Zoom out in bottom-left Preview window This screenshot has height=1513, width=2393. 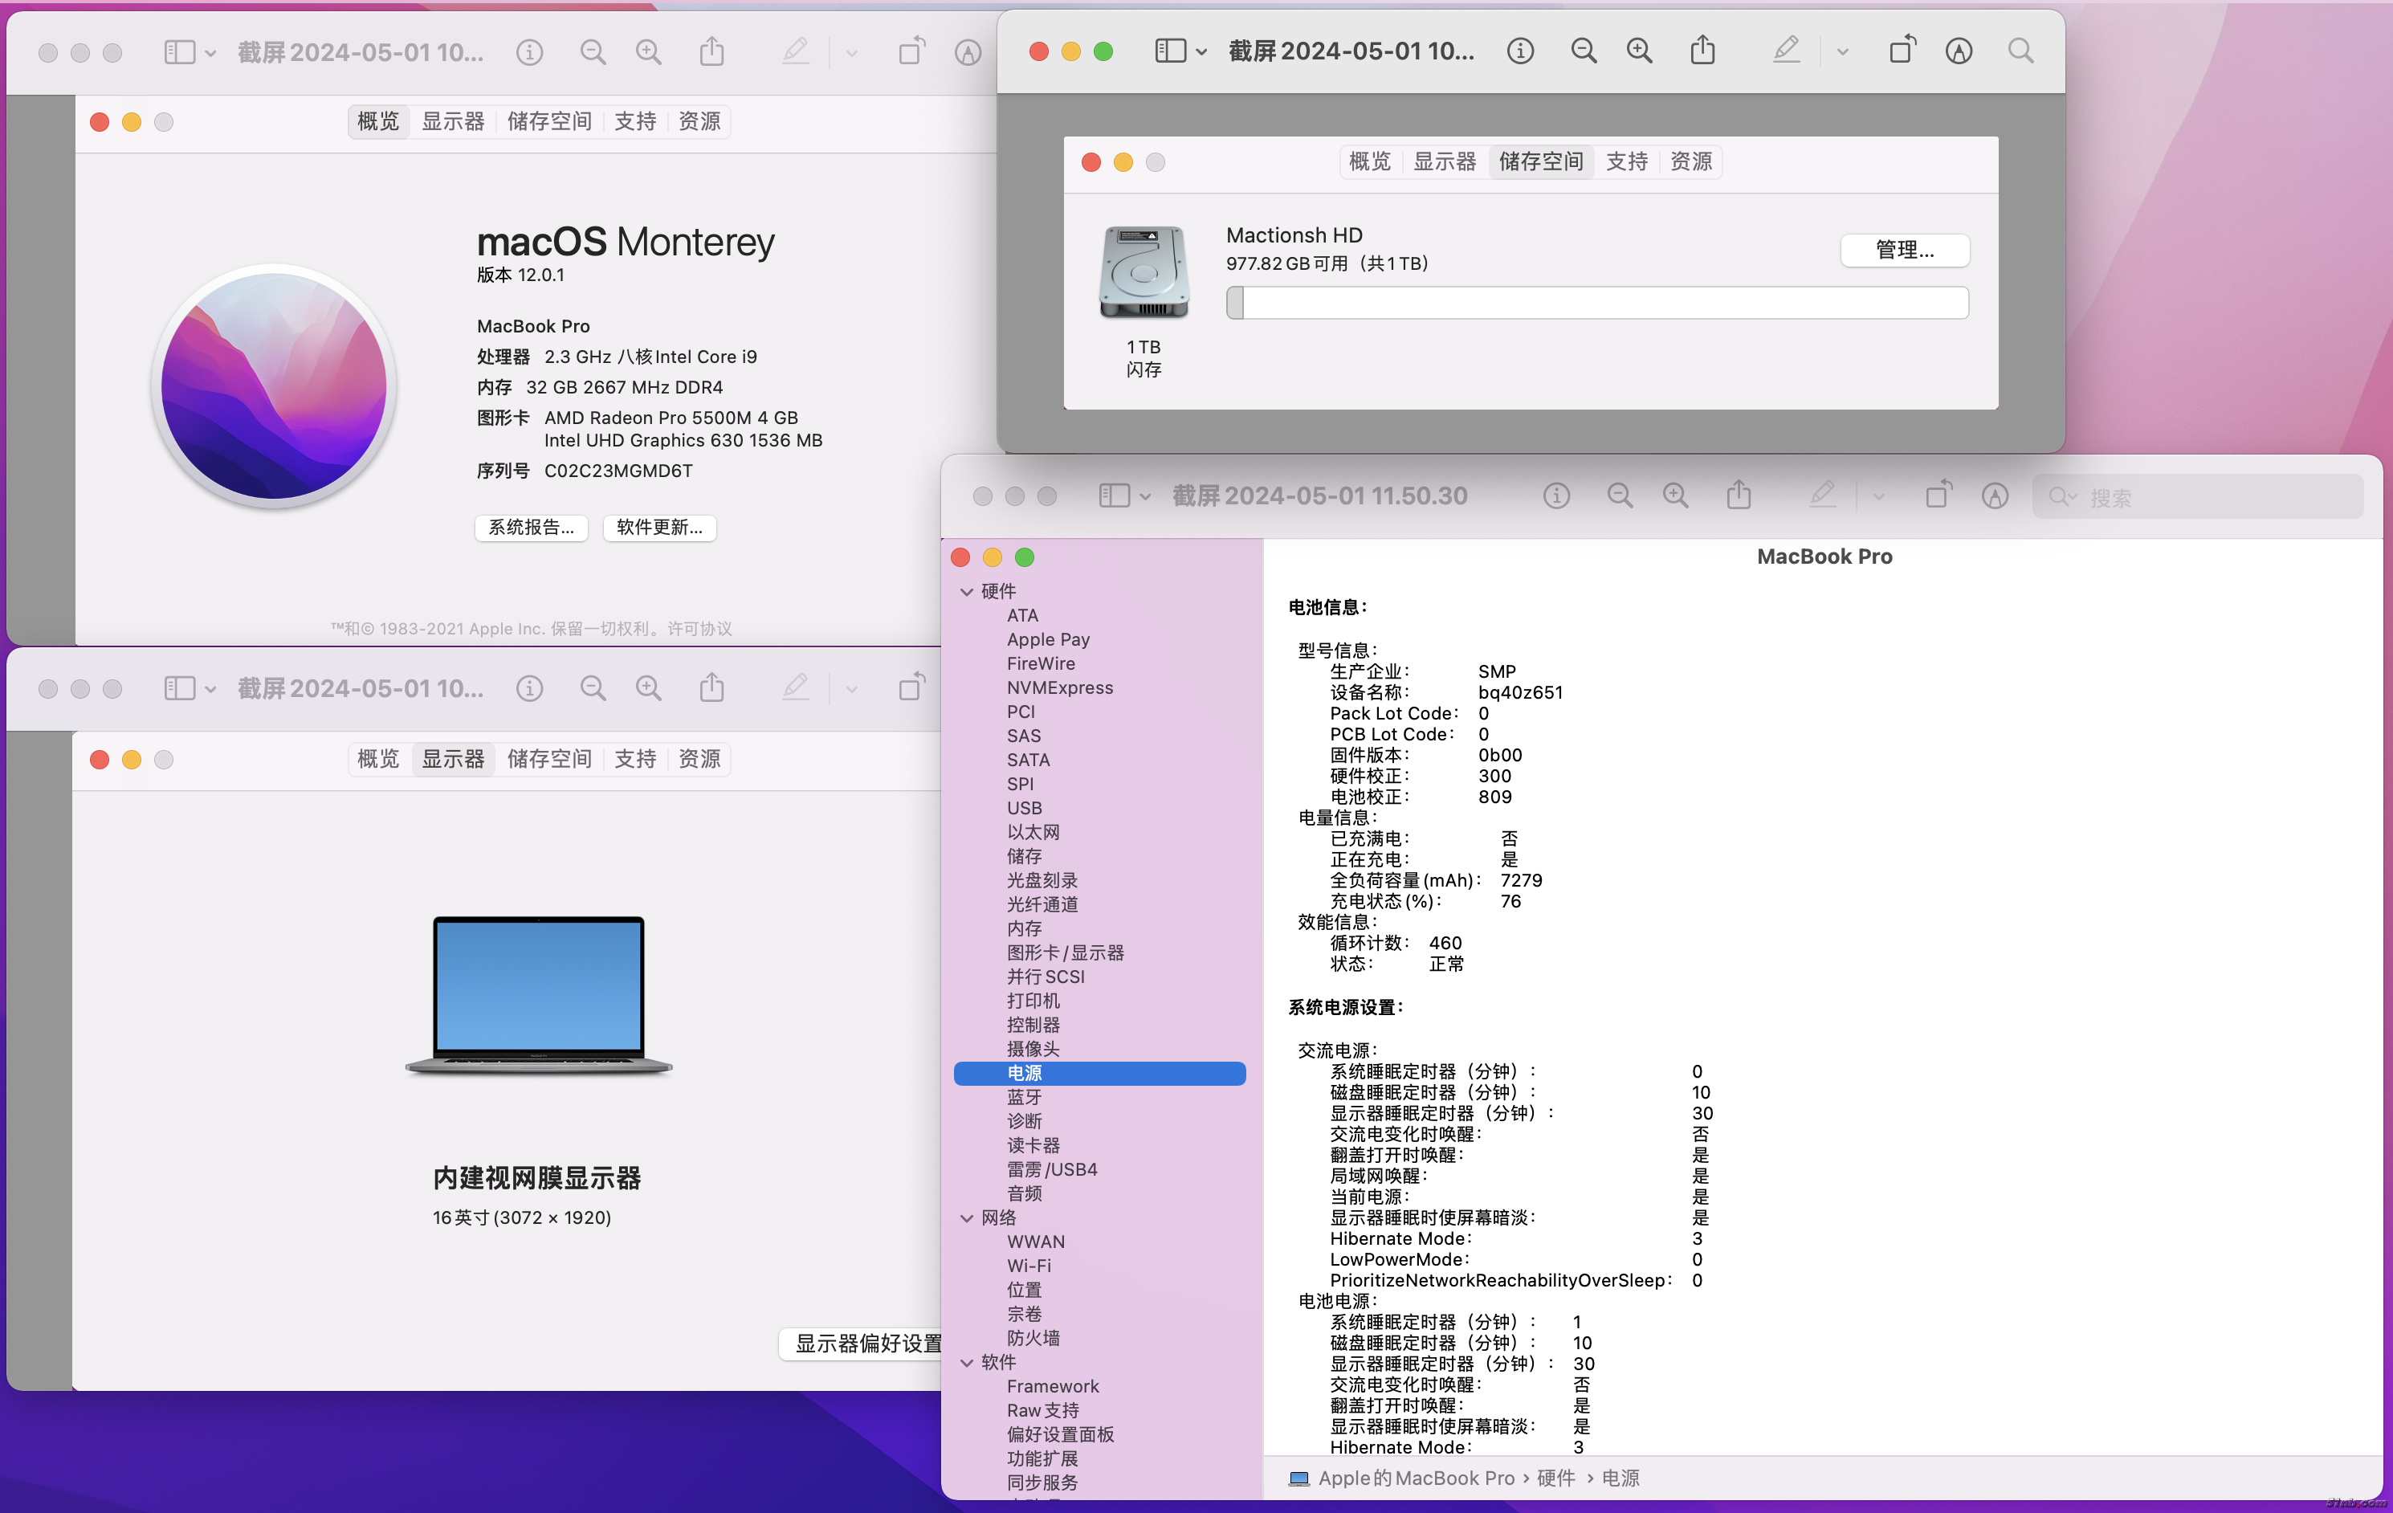pos(593,689)
